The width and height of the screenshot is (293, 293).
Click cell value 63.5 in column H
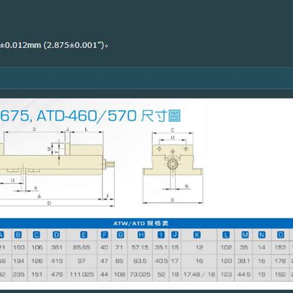pyautogui.click(x=140, y=261)
